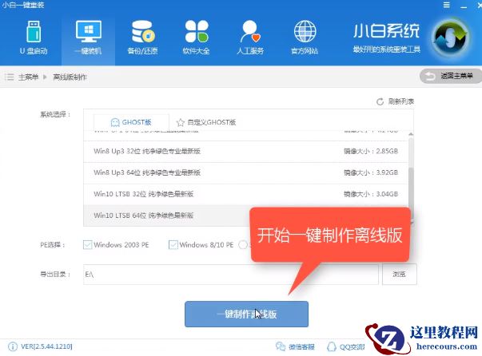The width and height of the screenshot is (482, 356).
Task: Click 主菜单 in the breadcrumb
Action: point(28,77)
